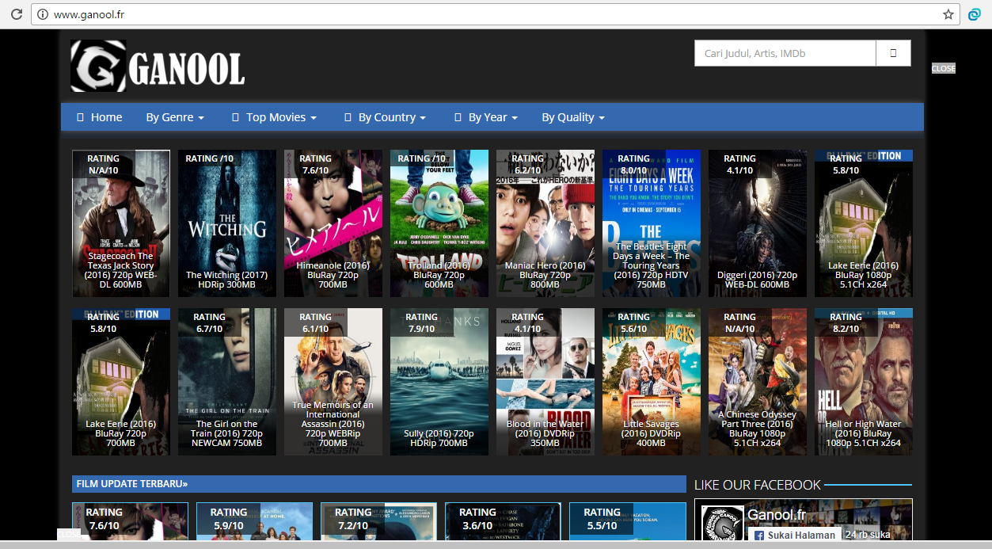The image size is (992, 549).
Task: Open The Witching (2017) HDRip poster
Action: pyautogui.click(x=227, y=223)
